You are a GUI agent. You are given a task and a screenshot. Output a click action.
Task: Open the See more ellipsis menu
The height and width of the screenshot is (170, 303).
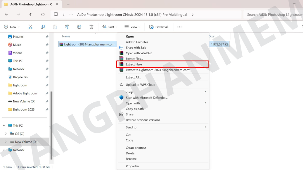coord(179,27)
